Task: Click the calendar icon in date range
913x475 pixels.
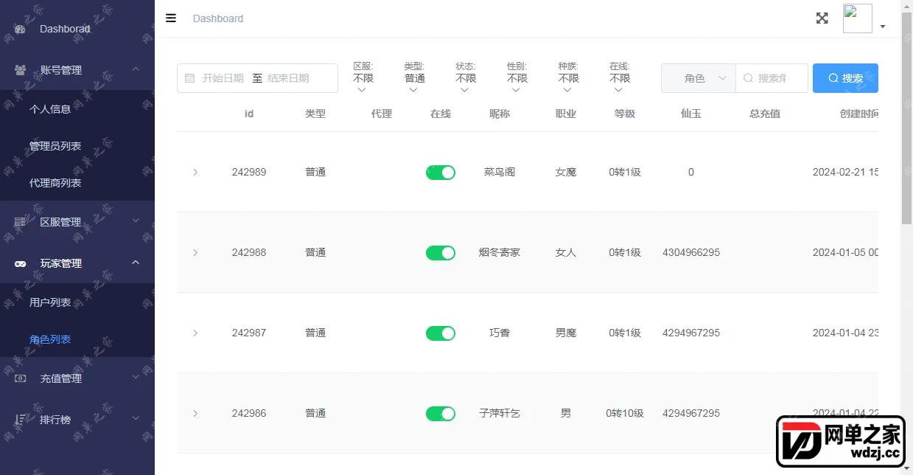Action: (x=189, y=78)
